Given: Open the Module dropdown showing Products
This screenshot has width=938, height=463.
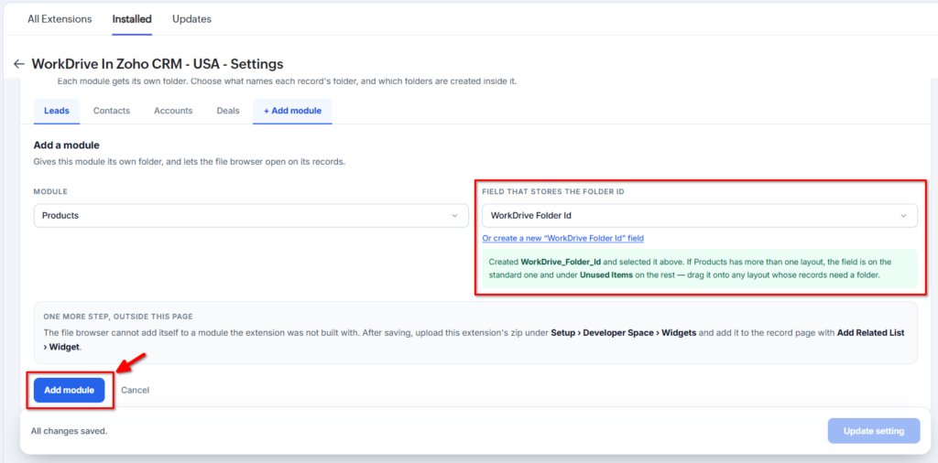Looking at the screenshot, I should tap(251, 216).
